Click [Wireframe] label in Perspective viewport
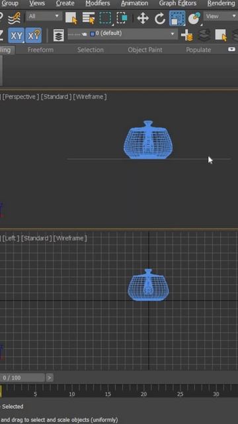The image size is (238, 424). point(90,97)
